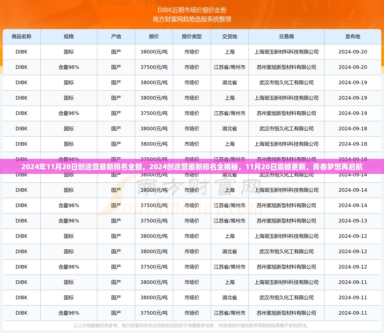Click the title DIBK近期市场价报价走势
Image resolution: width=384 pixels, height=333 pixels.
(192, 10)
